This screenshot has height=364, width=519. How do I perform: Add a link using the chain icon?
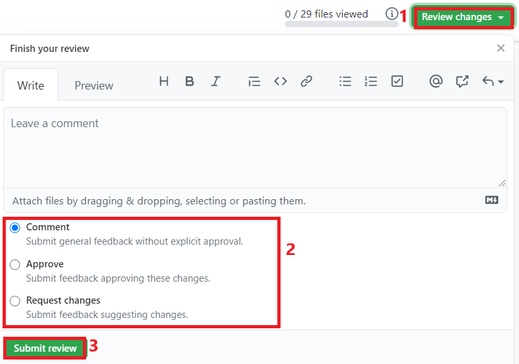pos(306,81)
